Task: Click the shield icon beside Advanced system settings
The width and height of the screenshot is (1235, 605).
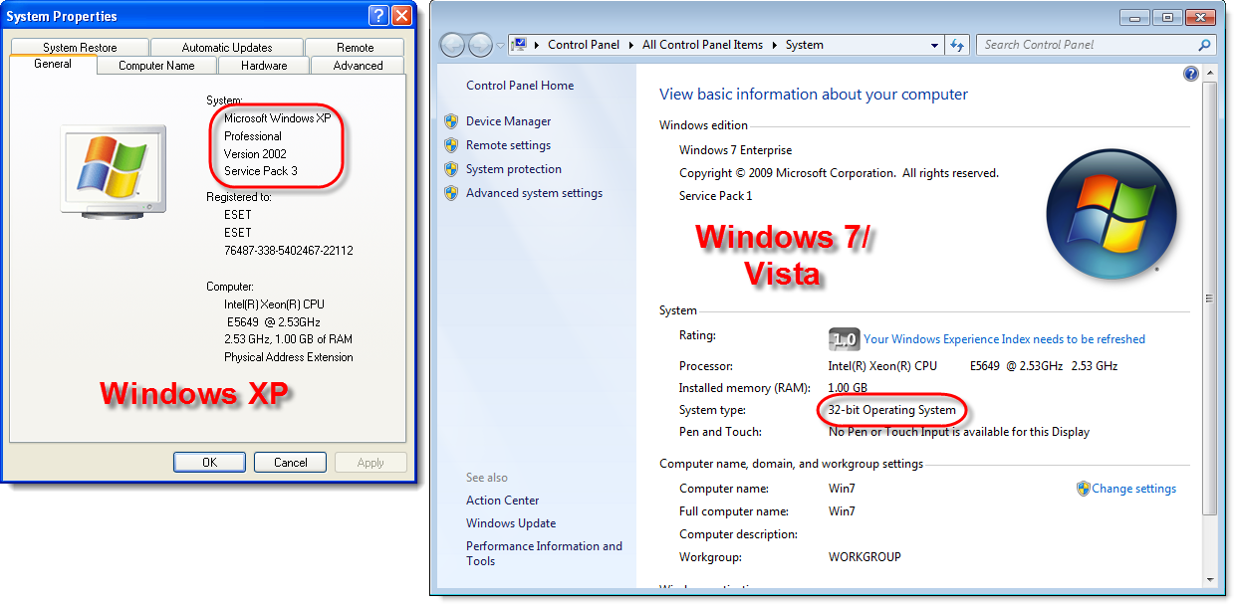Action: (451, 193)
